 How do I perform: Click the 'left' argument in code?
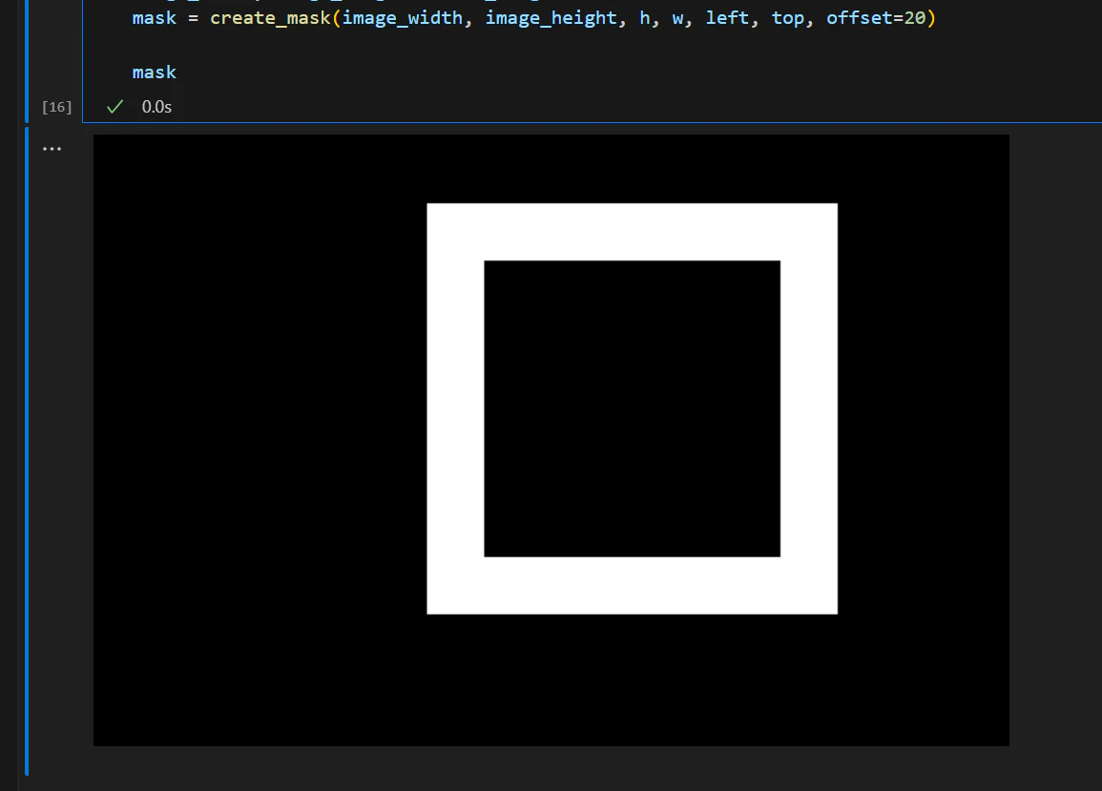pyautogui.click(x=727, y=17)
